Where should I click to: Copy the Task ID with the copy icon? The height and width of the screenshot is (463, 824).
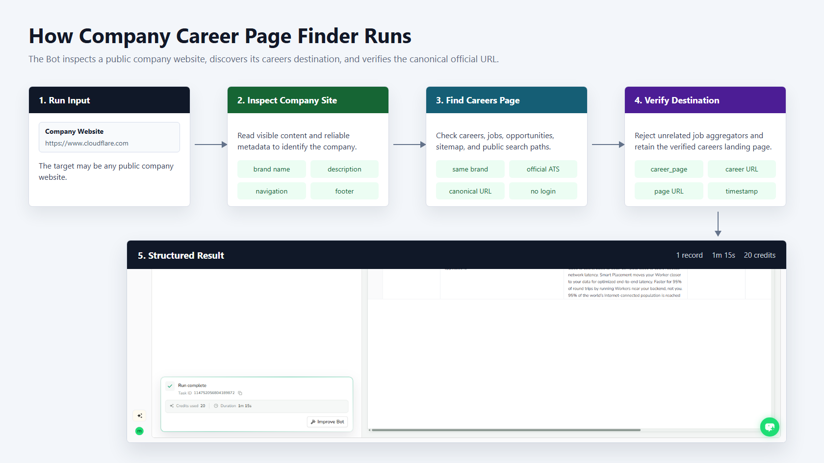[240, 393]
